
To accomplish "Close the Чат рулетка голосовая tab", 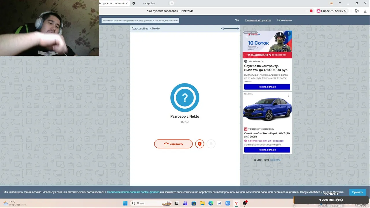I will 127,3.
